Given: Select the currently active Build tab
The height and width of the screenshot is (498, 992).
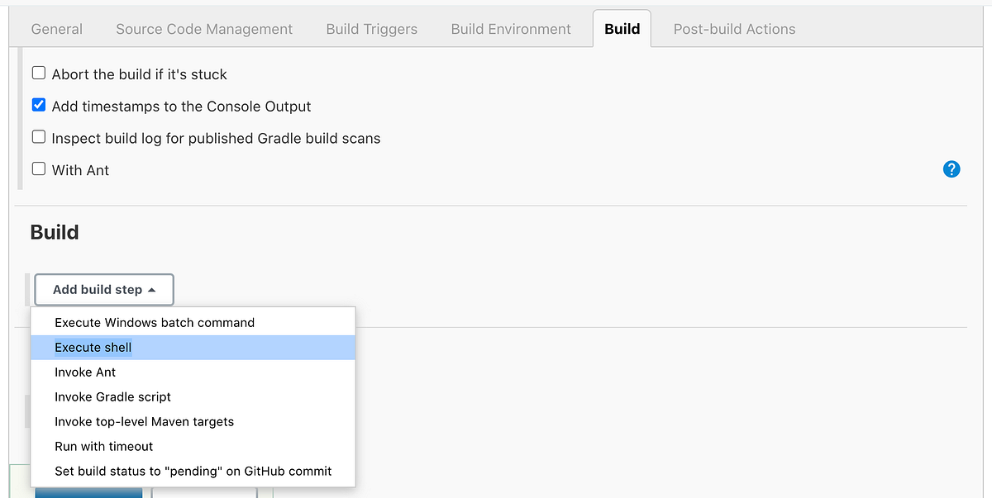Looking at the screenshot, I should 622,28.
